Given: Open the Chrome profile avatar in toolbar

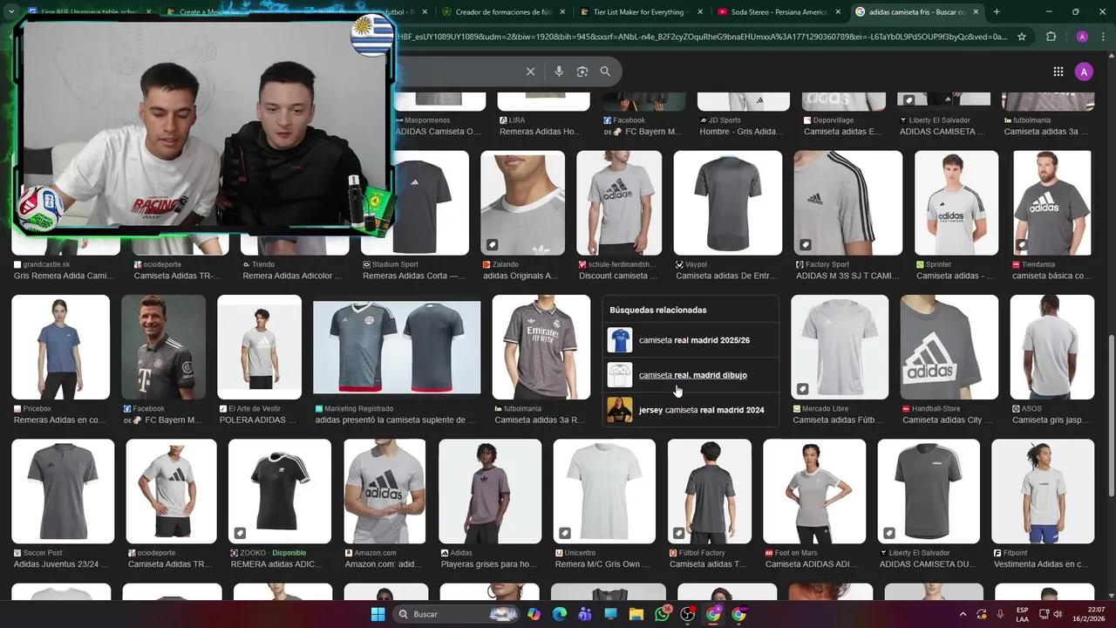Looking at the screenshot, I should 1082,37.
